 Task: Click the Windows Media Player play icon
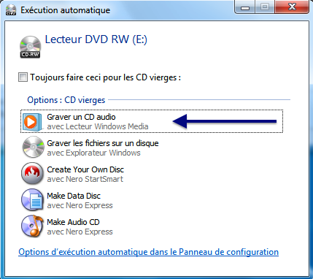point(31,122)
